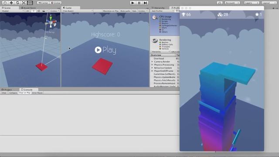Click the Play circle icon in Game view
This screenshot has height=157, width=279.
point(98,50)
